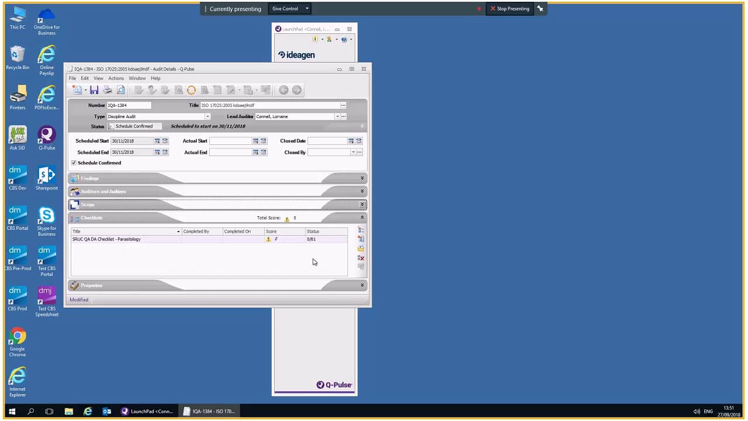This screenshot has width=748, height=421.
Task: Open calendar picker for Scheduled Start
Action: [157, 141]
